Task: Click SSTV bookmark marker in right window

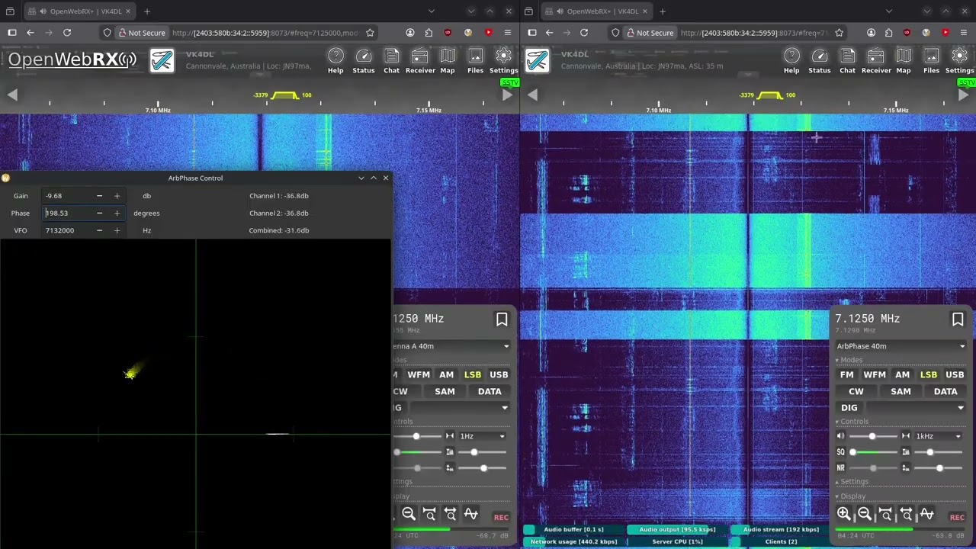Action: 967,82
